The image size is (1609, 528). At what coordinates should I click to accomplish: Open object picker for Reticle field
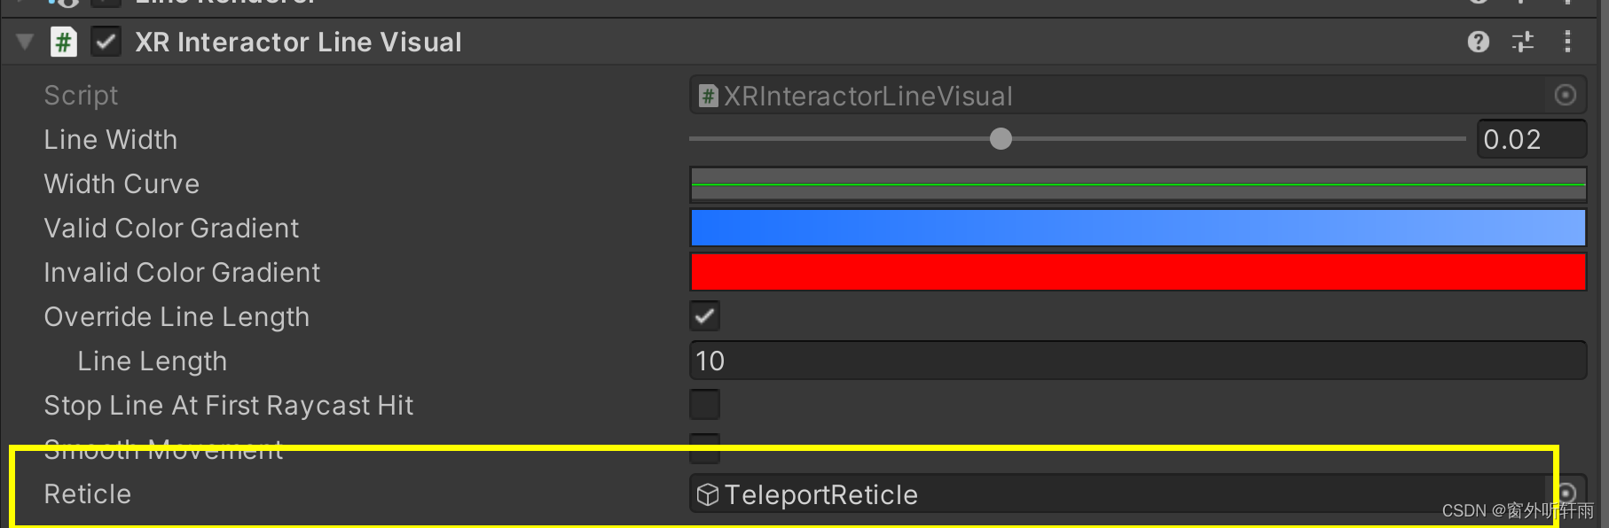[1566, 493]
